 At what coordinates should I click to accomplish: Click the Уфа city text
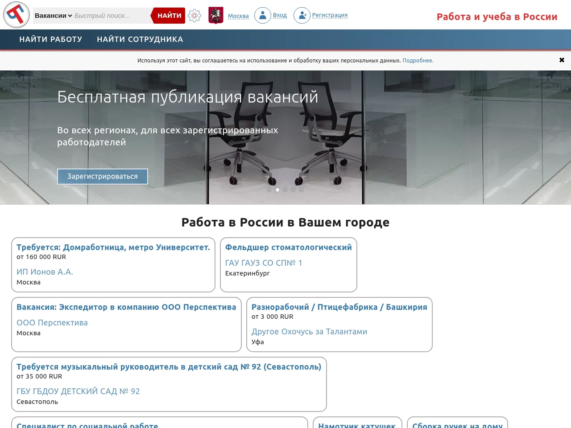click(x=258, y=342)
